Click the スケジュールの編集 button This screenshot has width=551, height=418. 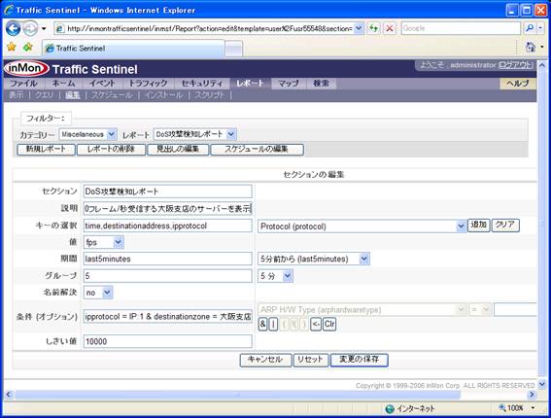[257, 149]
